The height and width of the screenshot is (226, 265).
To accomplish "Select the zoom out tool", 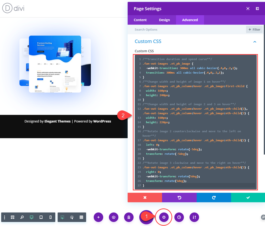I will tap(22, 217).
